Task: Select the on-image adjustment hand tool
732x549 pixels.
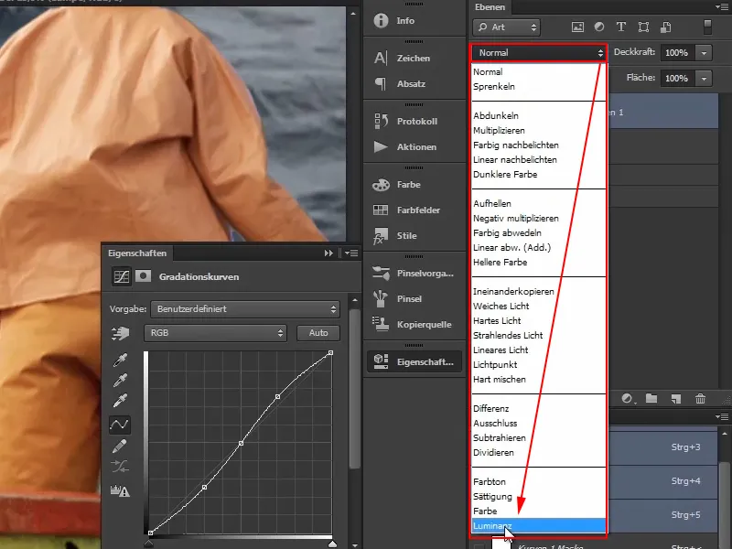Action: pyautogui.click(x=120, y=333)
